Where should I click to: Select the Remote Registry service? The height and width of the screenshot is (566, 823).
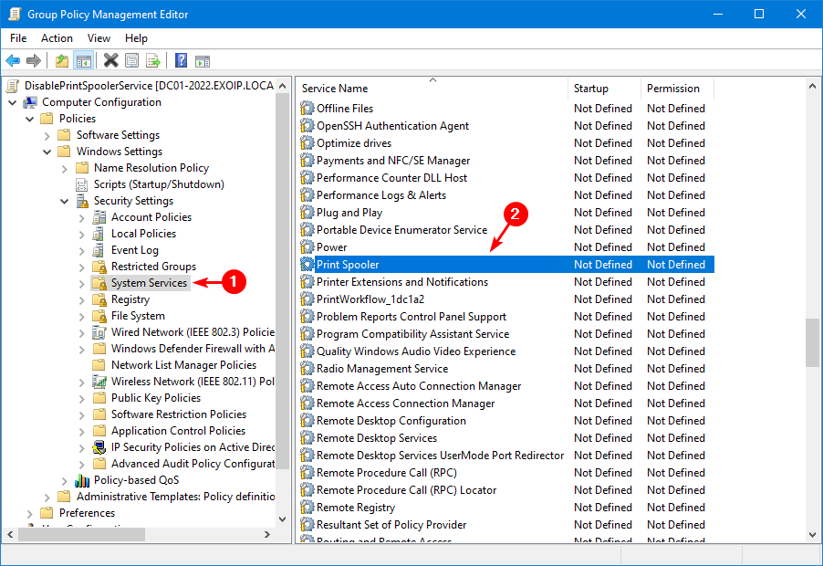(x=355, y=508)
